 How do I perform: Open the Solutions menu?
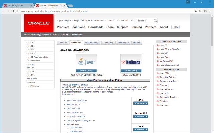click(79, 27)
